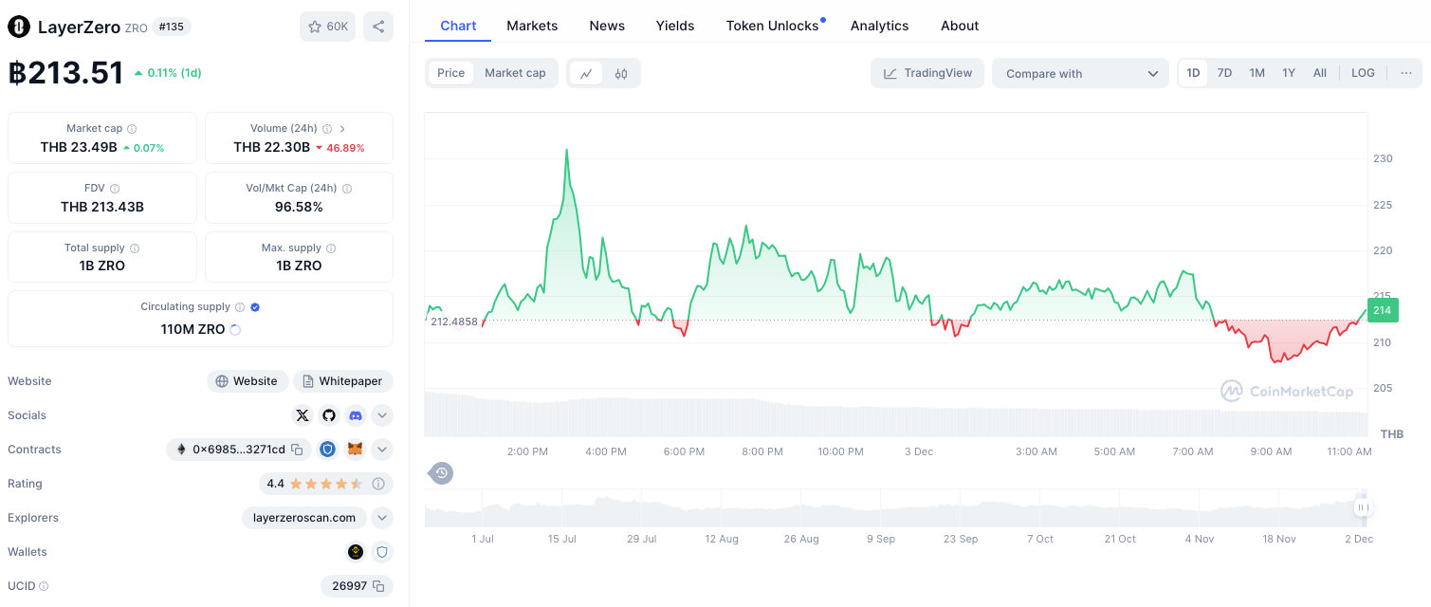The image size is (1431, 607).
Task: Switch to the Markets tab
Action: pos(532,26)
